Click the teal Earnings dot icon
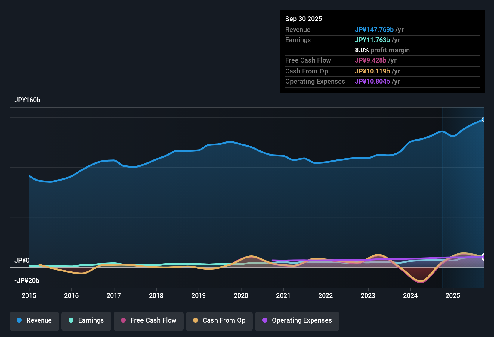The height and width of the screenshot is (337, 494). click(x=71, y=320)
